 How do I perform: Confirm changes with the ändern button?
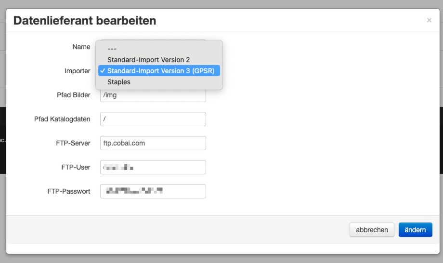[x=415, y=230]
